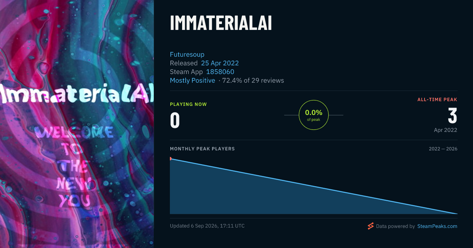473x248 pixels.
Task: Click the 0.0% of peak circle
Action: tap(314, 115)
